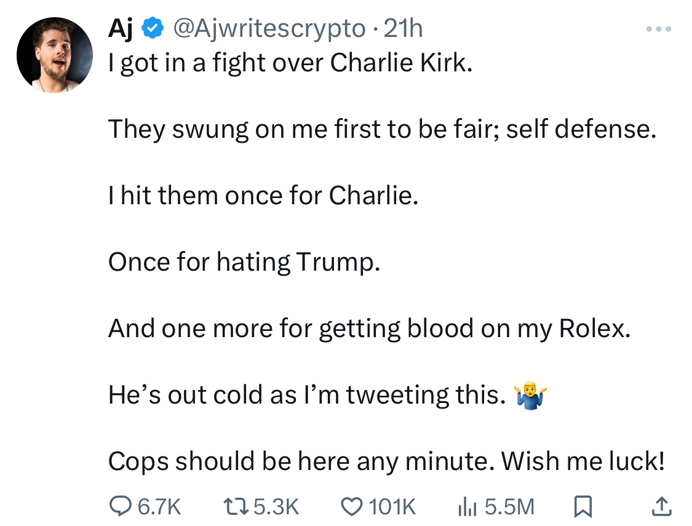Screen dimensions: 692x526
Task: Open the share upload-arrow icon
Action: click(661, 506)
